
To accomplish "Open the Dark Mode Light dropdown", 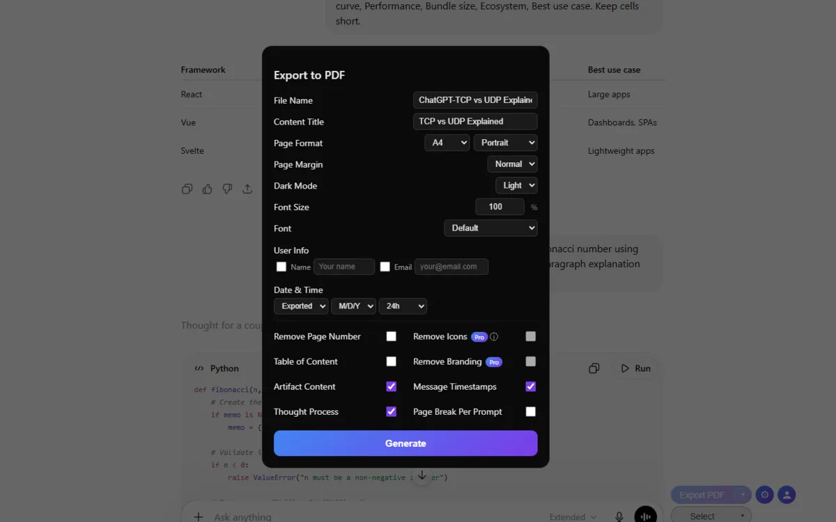I will point(516,185).
